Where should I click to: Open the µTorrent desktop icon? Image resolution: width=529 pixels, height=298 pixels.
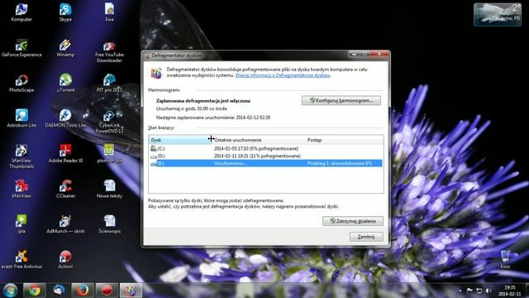pyautogui.click(x=65, y=84)
